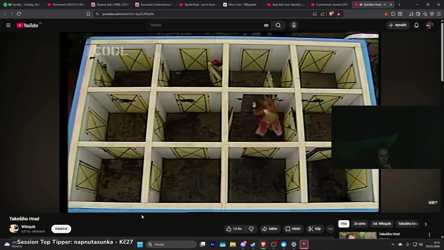Switch to O princezně Jasmíně tab
Viewport: 444px width, 250px height.
click(330, 5)
